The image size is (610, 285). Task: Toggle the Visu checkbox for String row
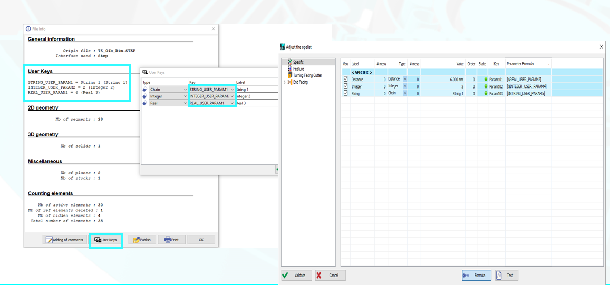346,93
